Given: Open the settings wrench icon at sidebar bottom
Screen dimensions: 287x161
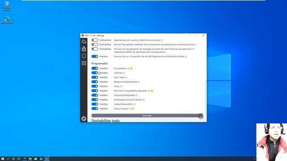Looking at the screenshot, I should point(84,119).
